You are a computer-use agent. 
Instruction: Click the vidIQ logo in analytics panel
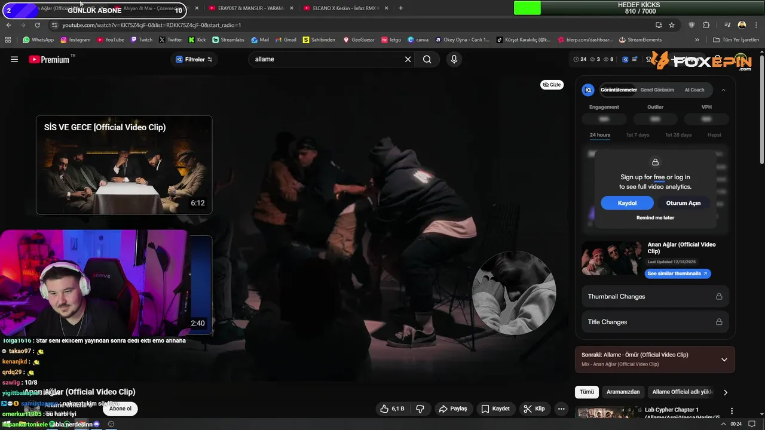[x=588, y=90]
